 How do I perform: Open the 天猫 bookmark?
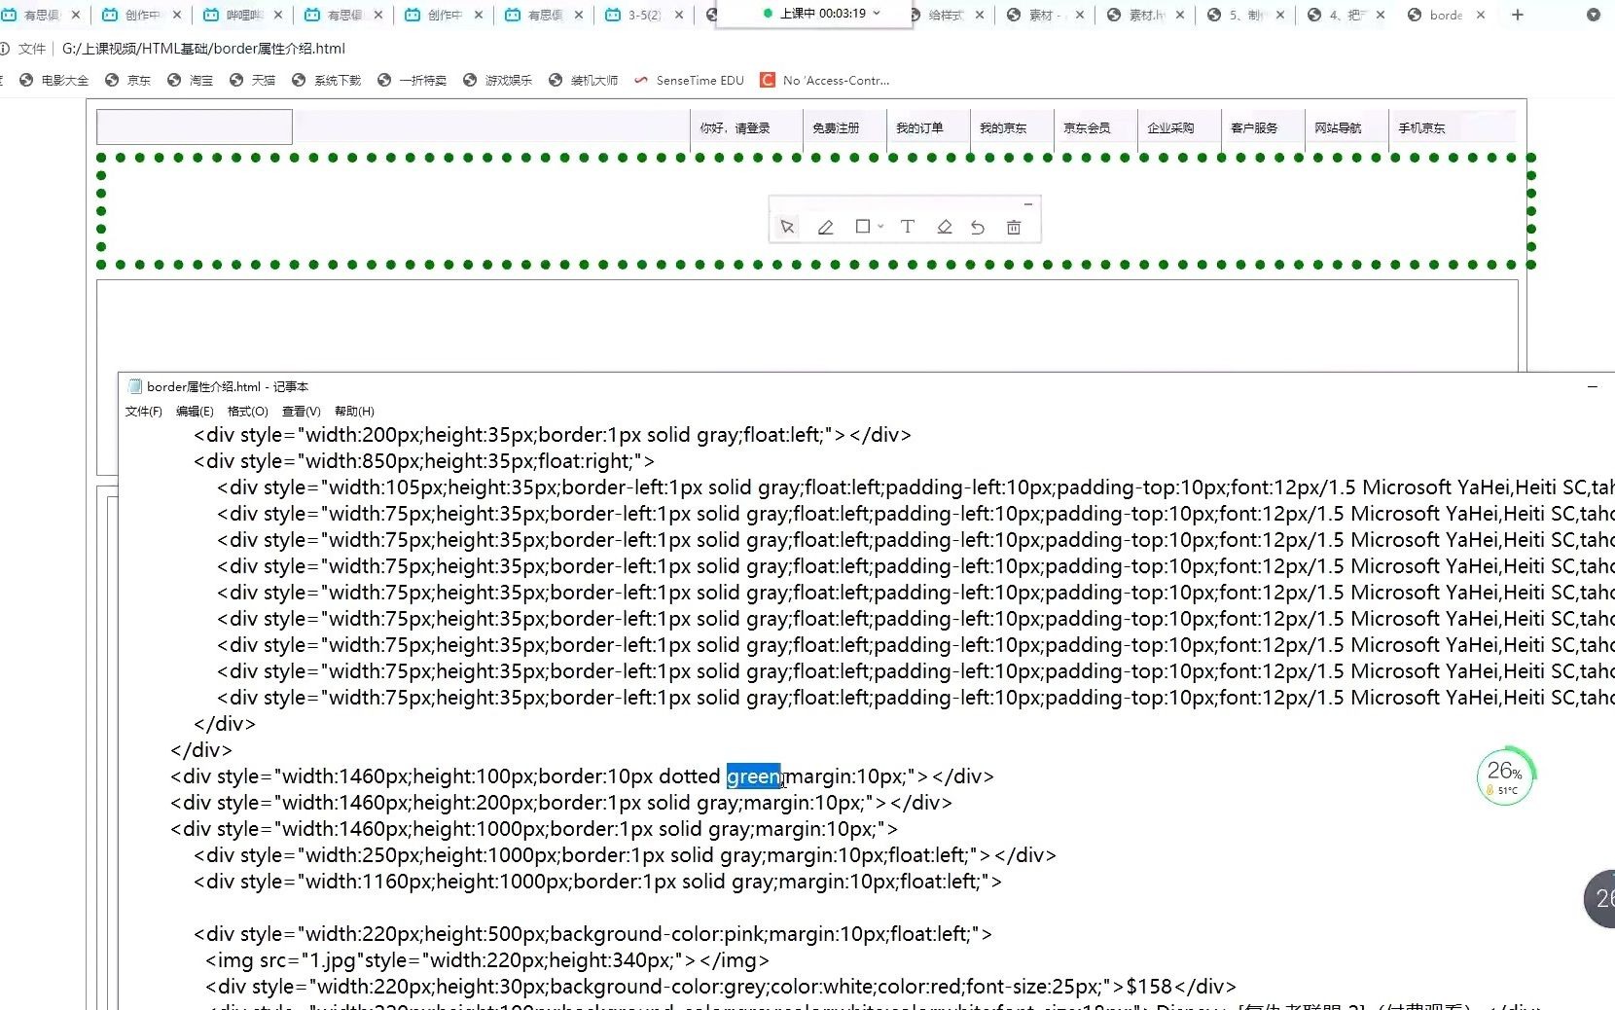253,81
